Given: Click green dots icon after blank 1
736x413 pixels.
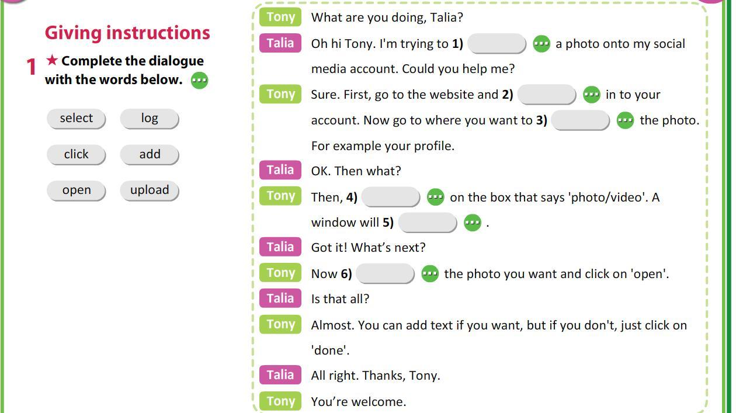Looking at the screenshot, I should coord(541,44).
